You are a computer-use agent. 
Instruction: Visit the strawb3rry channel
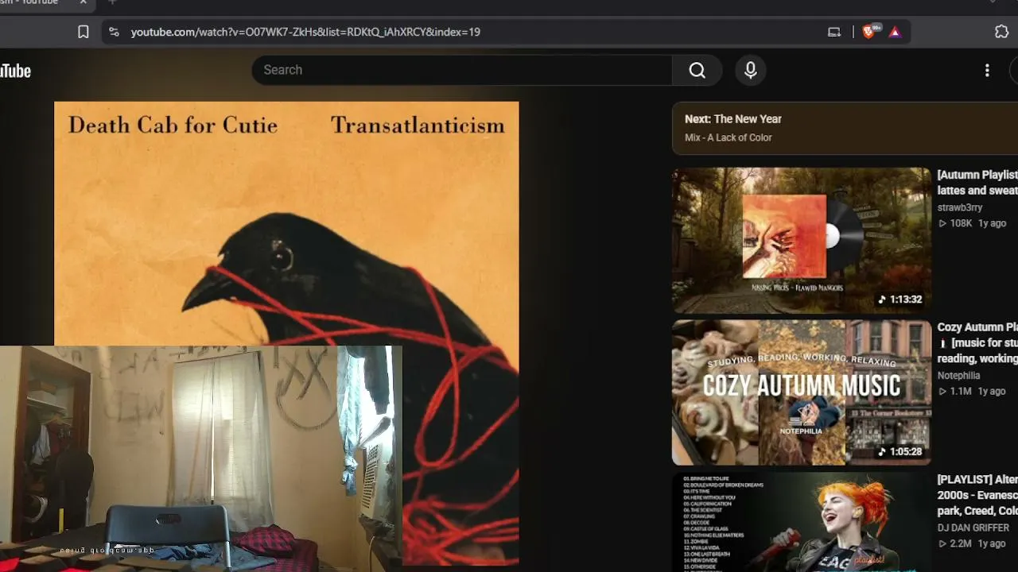click(x=960, y=207)
